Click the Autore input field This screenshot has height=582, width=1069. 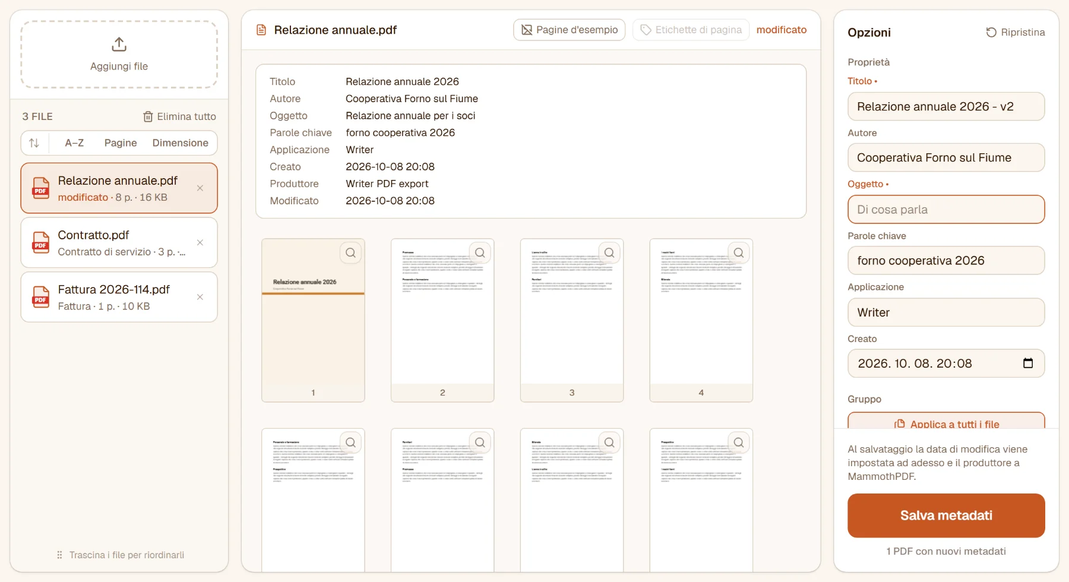(946, 158)
